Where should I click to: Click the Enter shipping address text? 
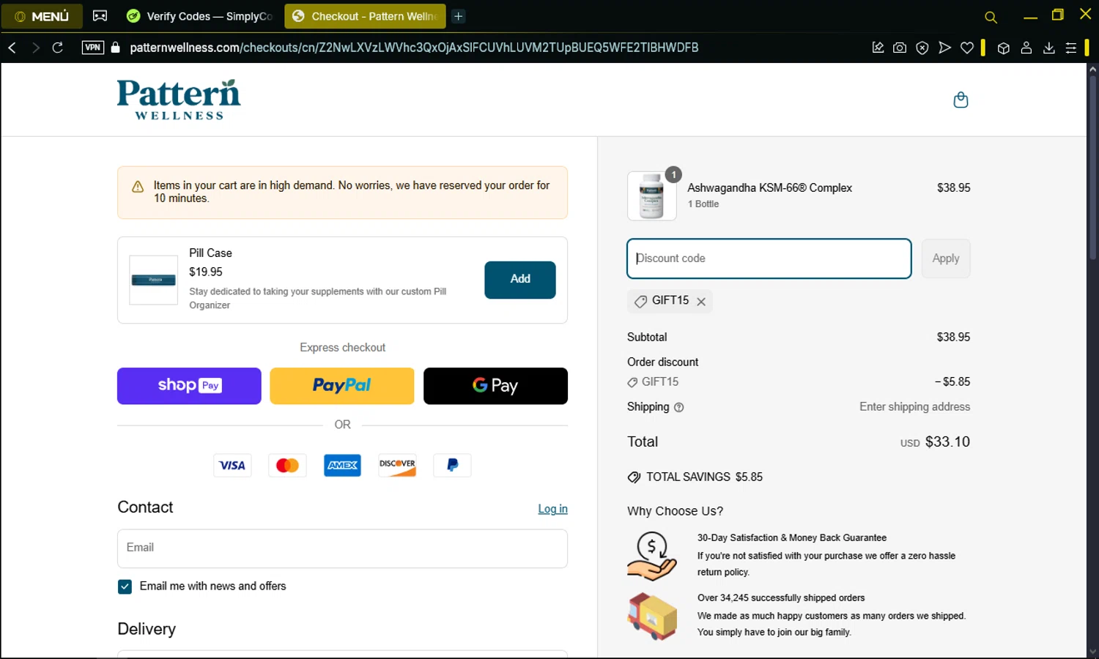(x=914, y=407)
